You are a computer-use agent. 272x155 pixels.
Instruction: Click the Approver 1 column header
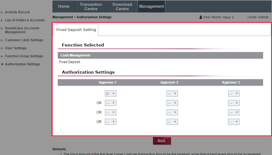click(107, 82)
